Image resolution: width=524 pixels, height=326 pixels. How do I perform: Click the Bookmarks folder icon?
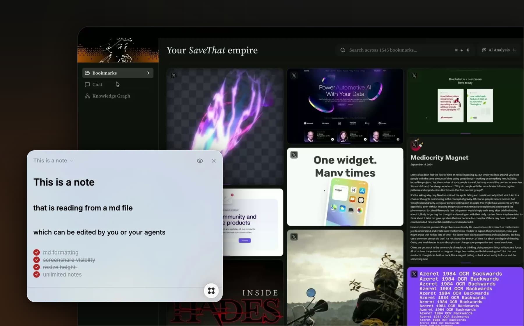(x=87, y=73)
